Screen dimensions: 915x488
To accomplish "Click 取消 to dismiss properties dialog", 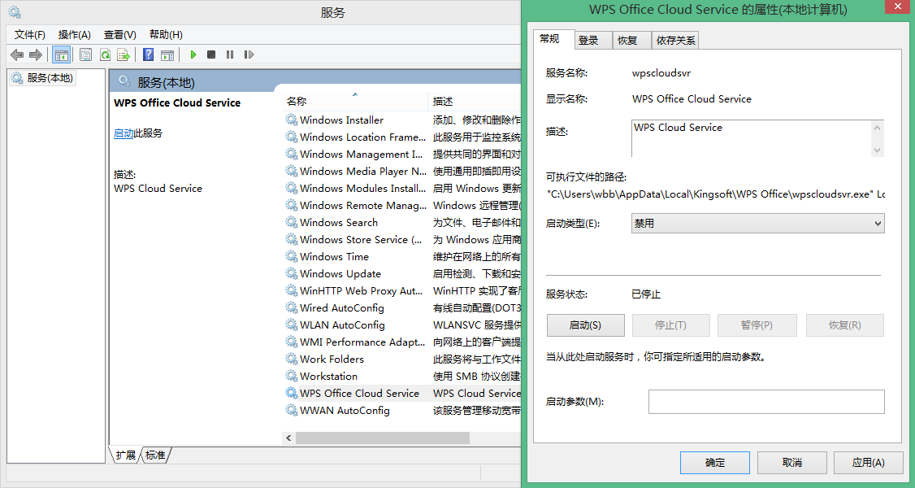I will [791, 462].
